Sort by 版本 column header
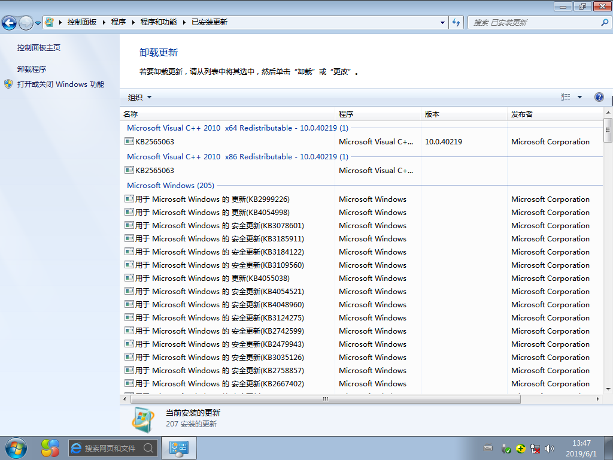613x460 pixels. point(464,114)
